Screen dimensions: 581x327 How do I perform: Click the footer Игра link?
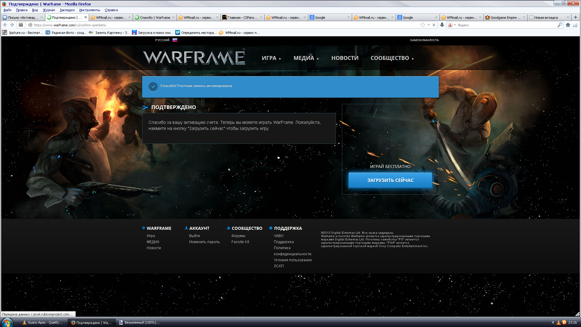(x=151, y=236)
